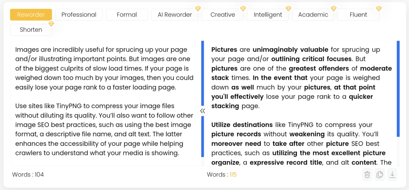Click the diamond badge on Intelligent
Viewport: 409px width, 190px height.
(288, 9)
